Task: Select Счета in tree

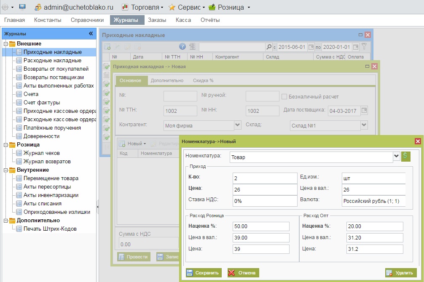Action: click(x=31, y=94)
